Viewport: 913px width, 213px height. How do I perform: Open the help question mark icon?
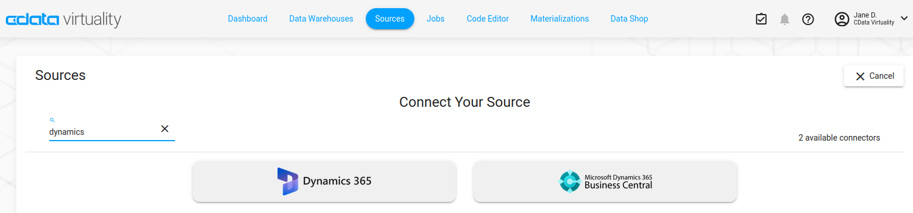point(808,19)
